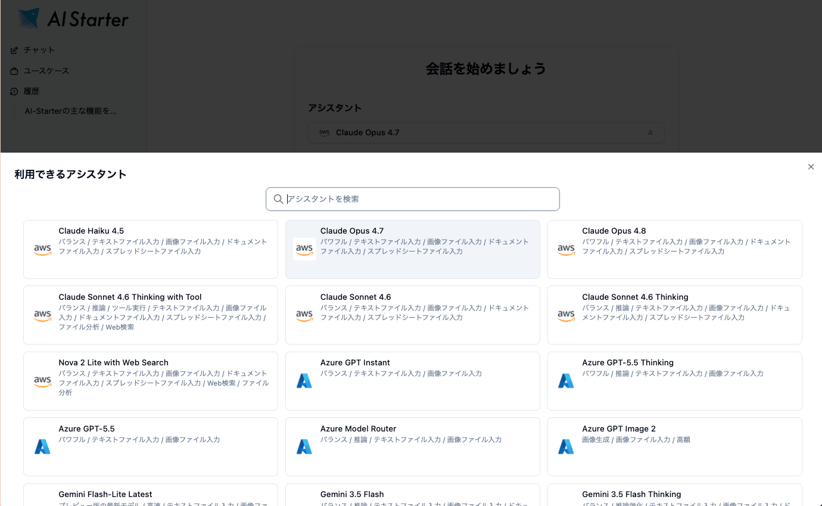Click the 履歴 clock icon in the sidebar
822x506 pixels.
coord(14,91)
